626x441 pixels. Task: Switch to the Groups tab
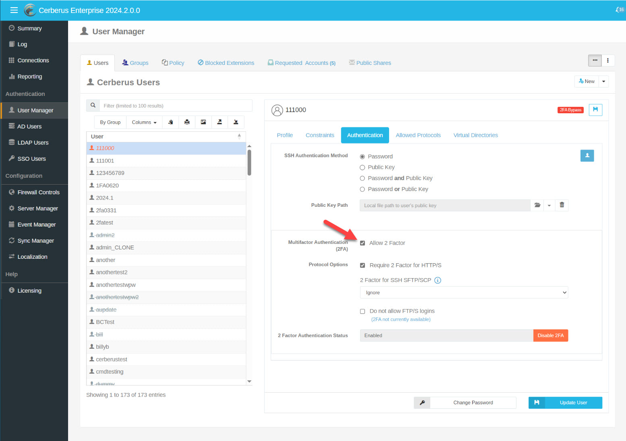pos(135,63)
